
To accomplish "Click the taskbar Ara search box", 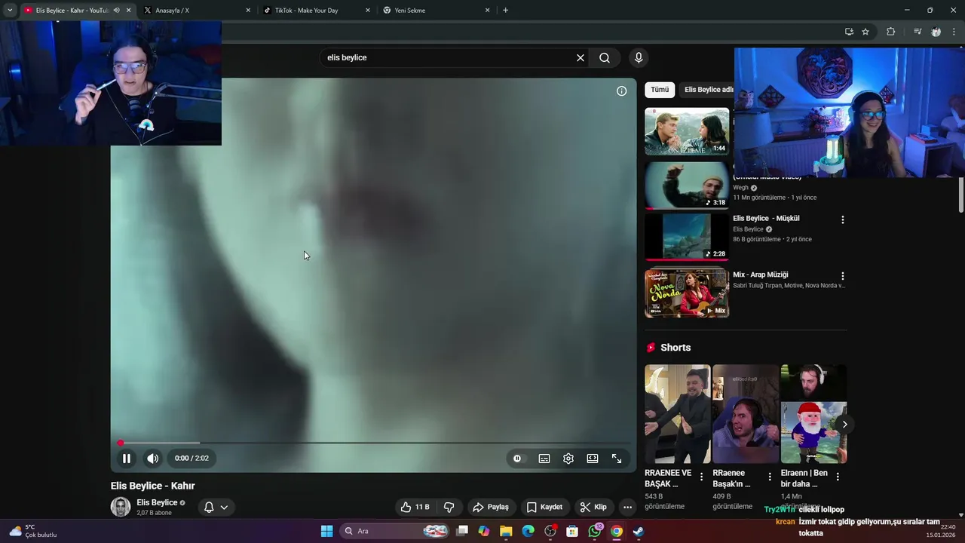I will (x=395, y=531).
